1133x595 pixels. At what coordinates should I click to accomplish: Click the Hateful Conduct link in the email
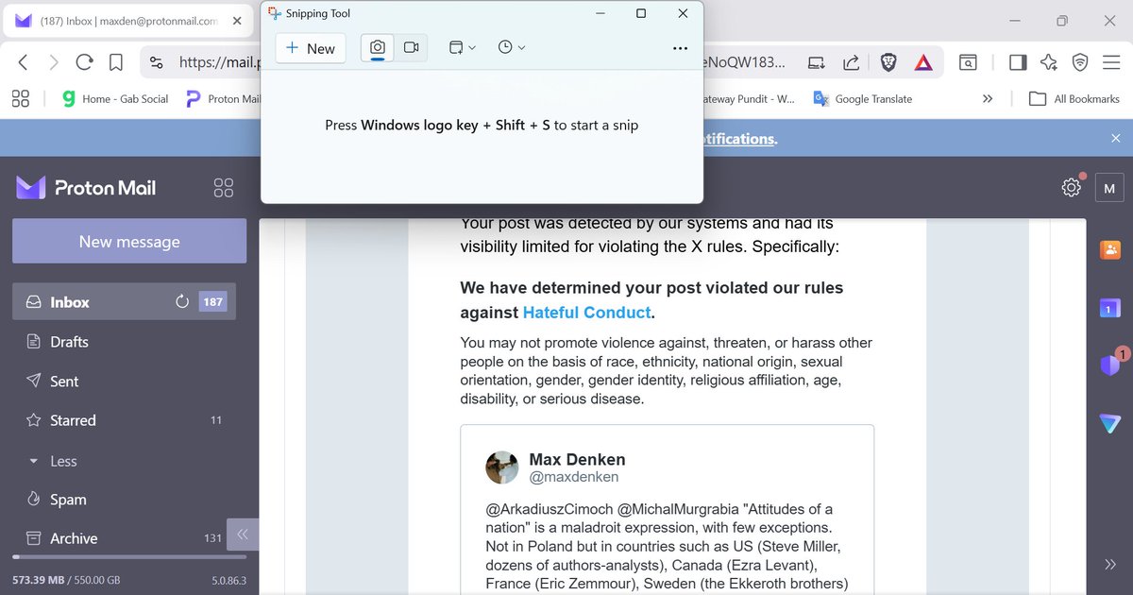[586, 313]
